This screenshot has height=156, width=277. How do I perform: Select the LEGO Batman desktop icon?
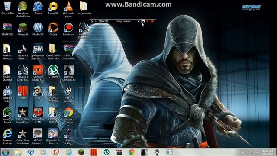pyautogui.click(x=38, y=136)
